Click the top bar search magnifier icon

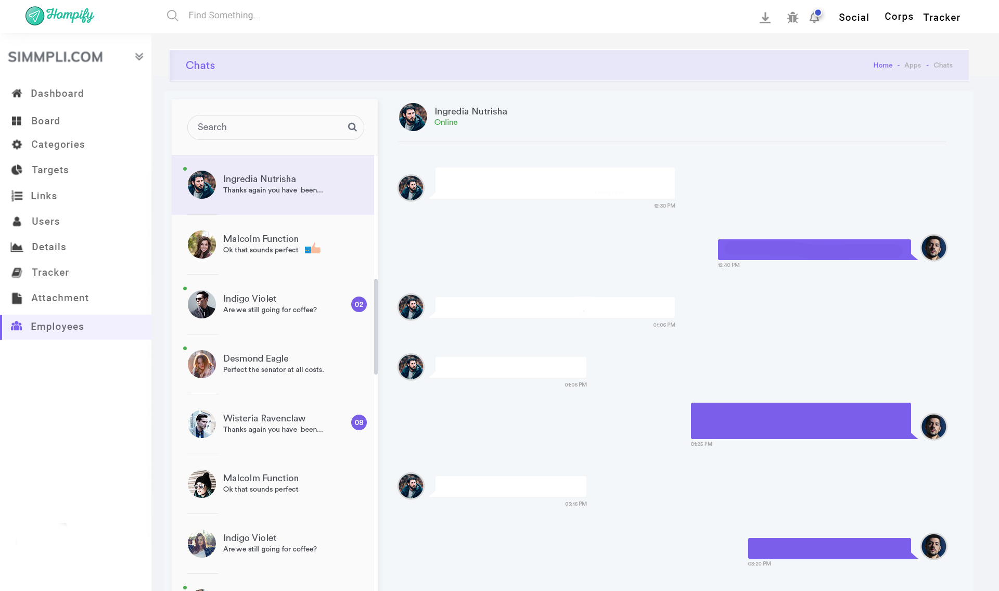(172, 16)
